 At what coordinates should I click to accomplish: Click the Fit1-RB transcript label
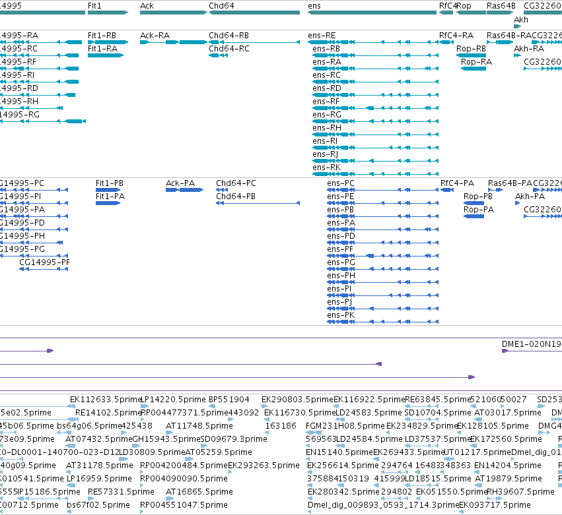[x=102, y=36]
